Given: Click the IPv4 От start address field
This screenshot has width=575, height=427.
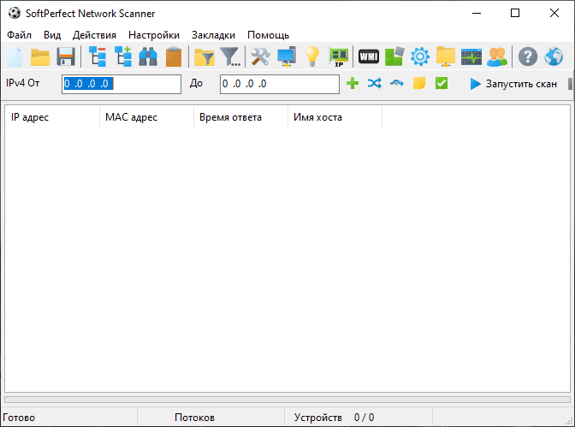Looking at the screenshot, I should (122, 84).
